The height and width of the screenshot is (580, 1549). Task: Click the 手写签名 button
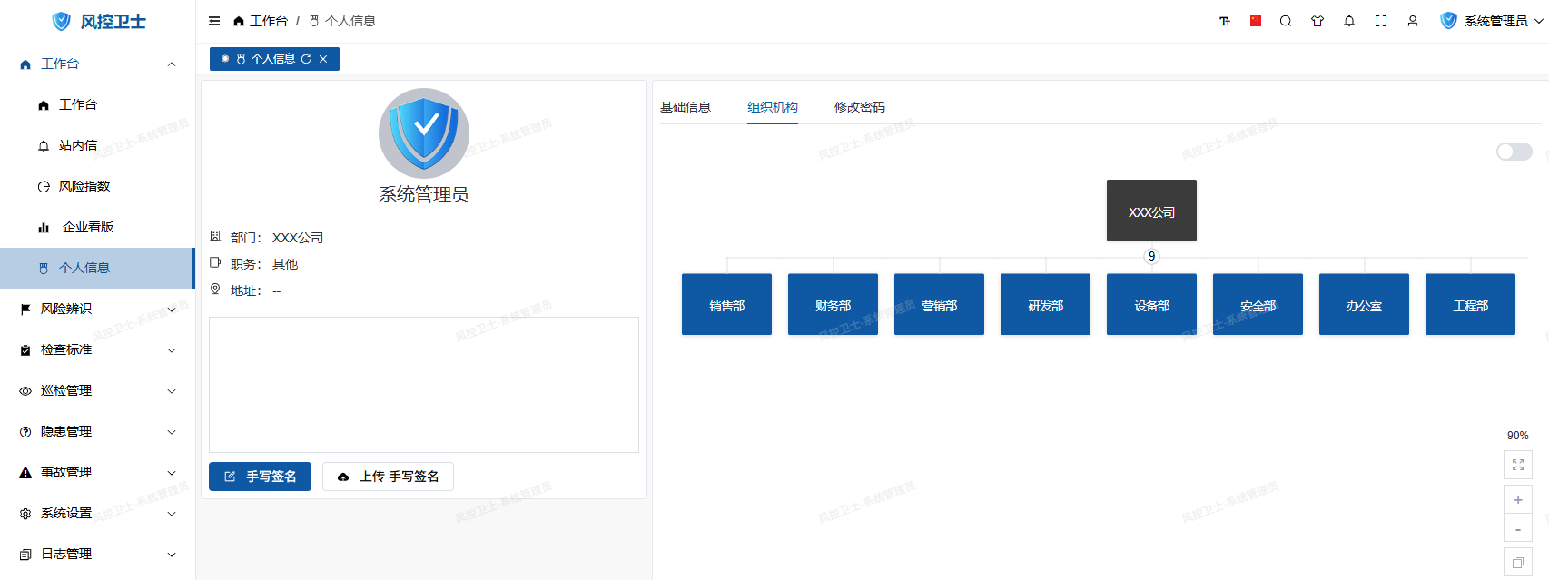pyautogui.click(x=260, y=477)
